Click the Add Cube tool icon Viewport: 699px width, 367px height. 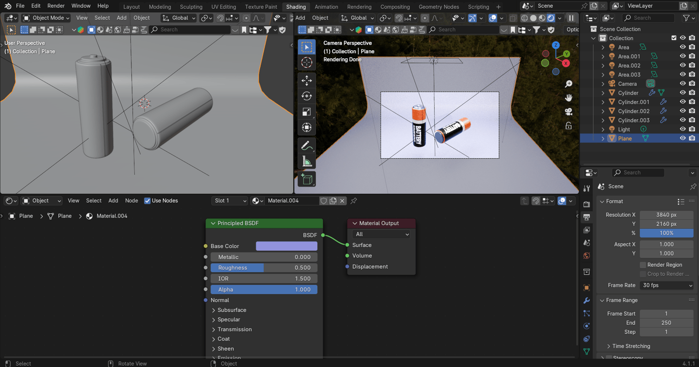pyautogui.click(x=307, y=179)
